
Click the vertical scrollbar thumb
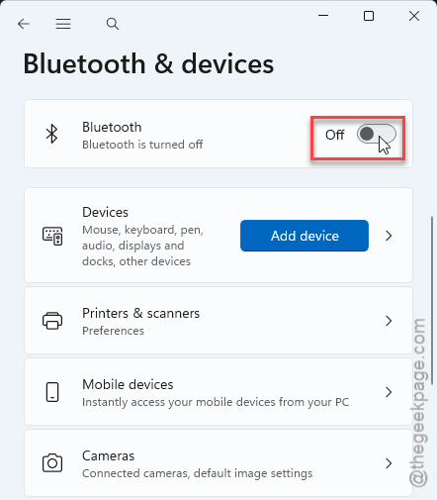click(432, 300)
